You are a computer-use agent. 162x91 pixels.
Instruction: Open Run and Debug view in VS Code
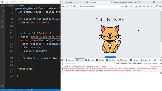pos(3,21)
